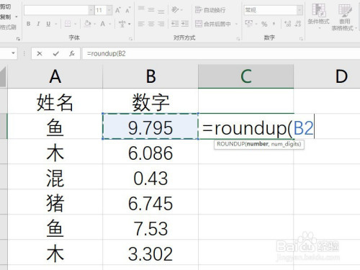Image resolution: width=360 pixels, height=270 pixels.
Task: Toggle Underline formatting button
Action: pos(48,24)
